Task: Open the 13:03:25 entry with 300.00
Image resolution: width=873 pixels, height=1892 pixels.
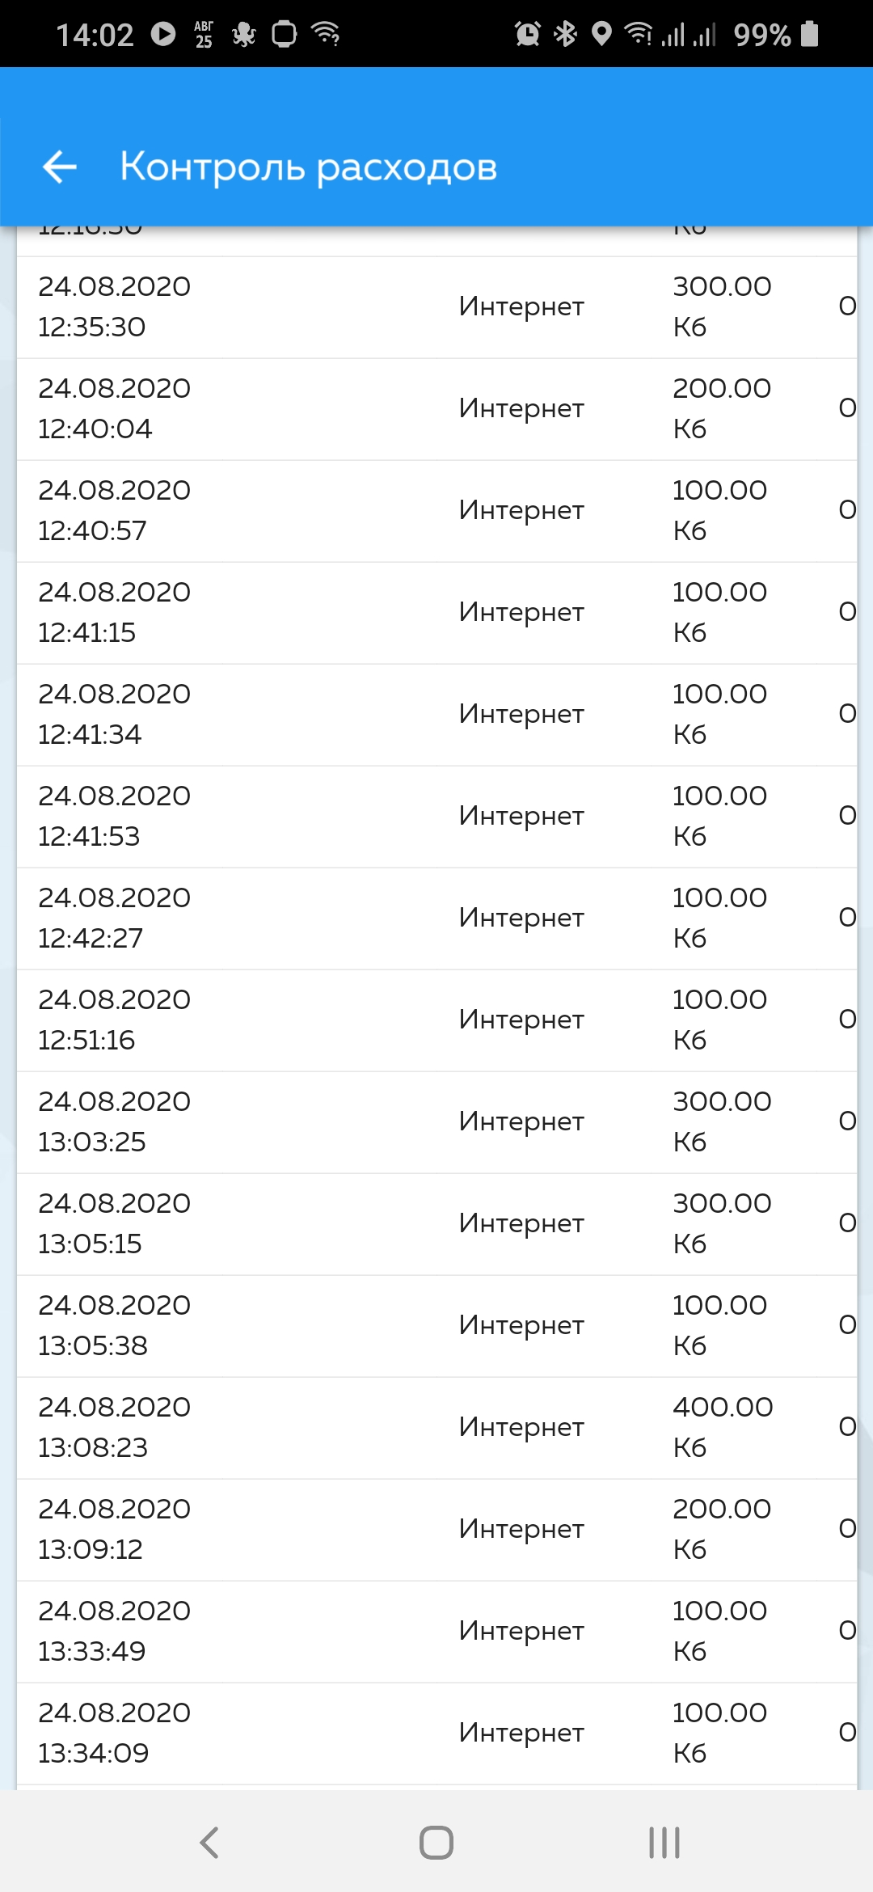Action: point(437,1122)
